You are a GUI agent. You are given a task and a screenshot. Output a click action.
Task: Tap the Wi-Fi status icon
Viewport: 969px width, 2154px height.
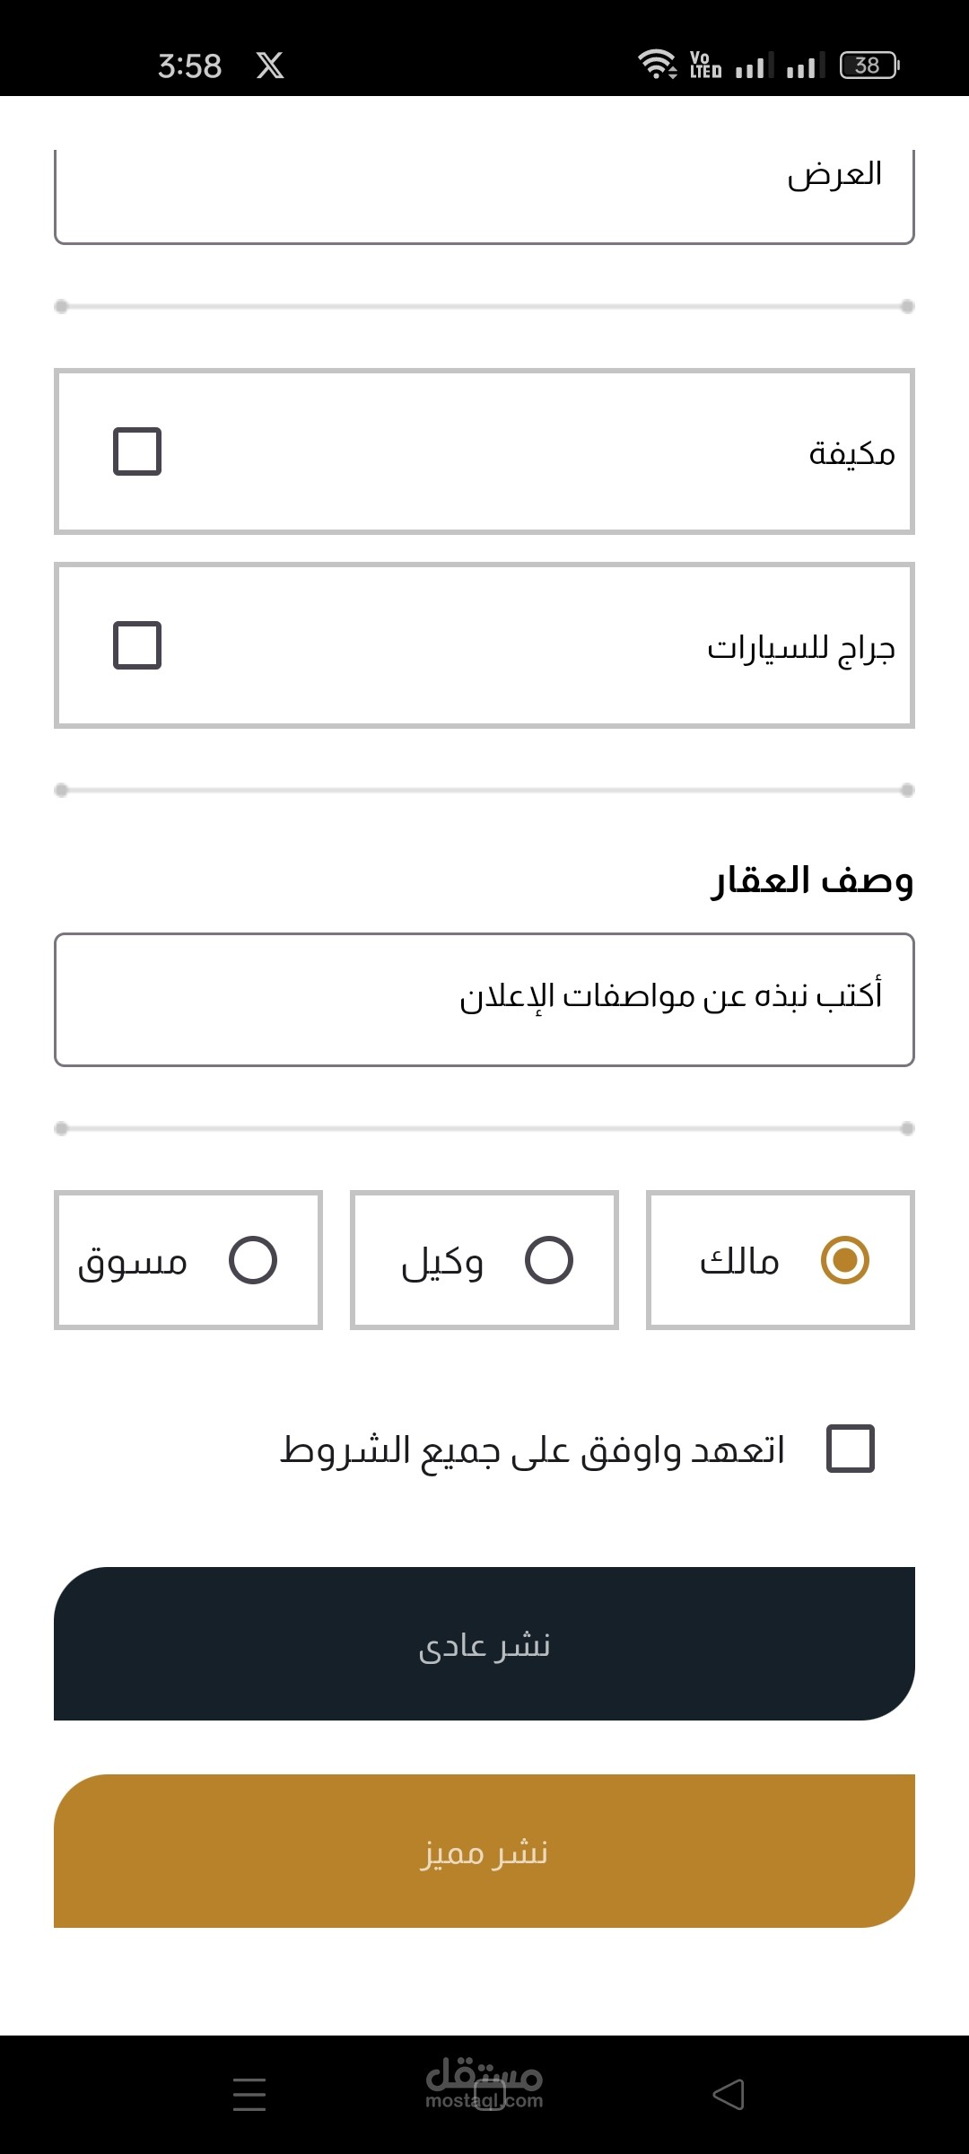tap(657, 65)
